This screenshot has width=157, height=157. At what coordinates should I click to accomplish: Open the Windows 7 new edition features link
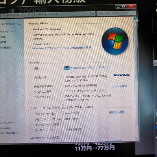tap(62, 48)
